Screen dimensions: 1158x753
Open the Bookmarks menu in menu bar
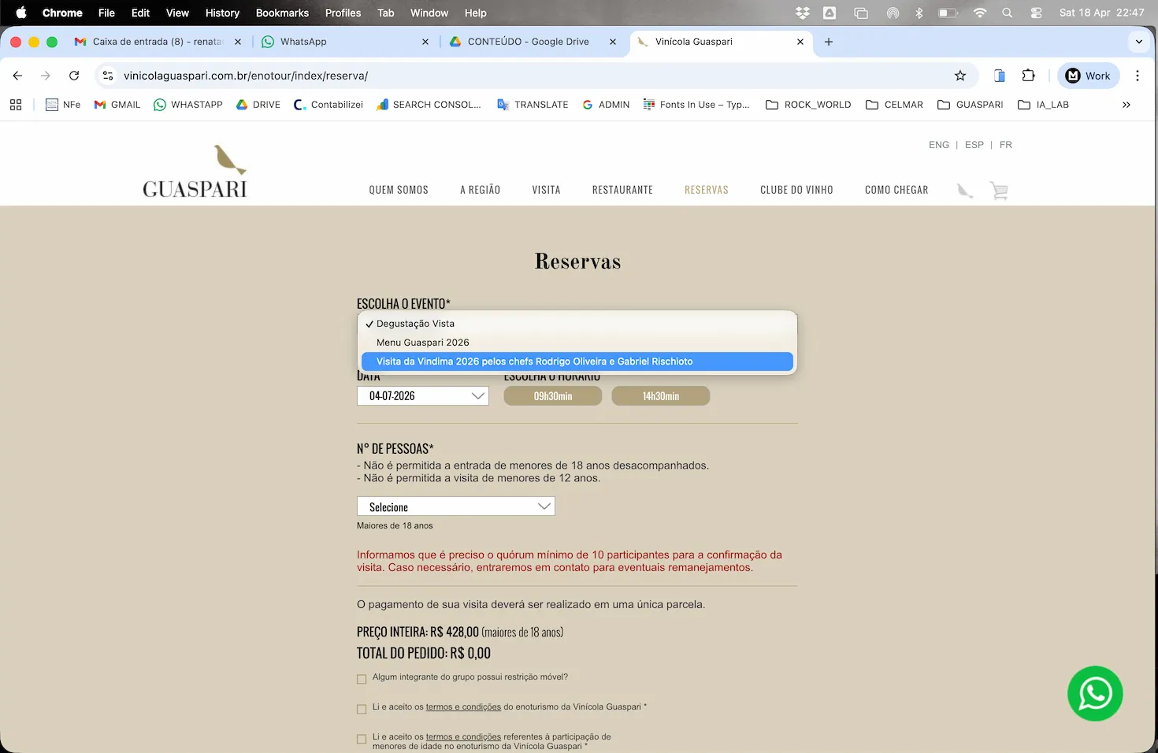[x=282, y=13]
